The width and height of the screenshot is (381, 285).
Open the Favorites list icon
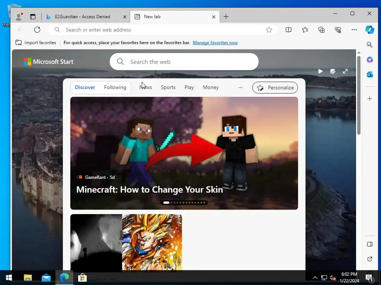pyautogui.click(x=305, y=30)
